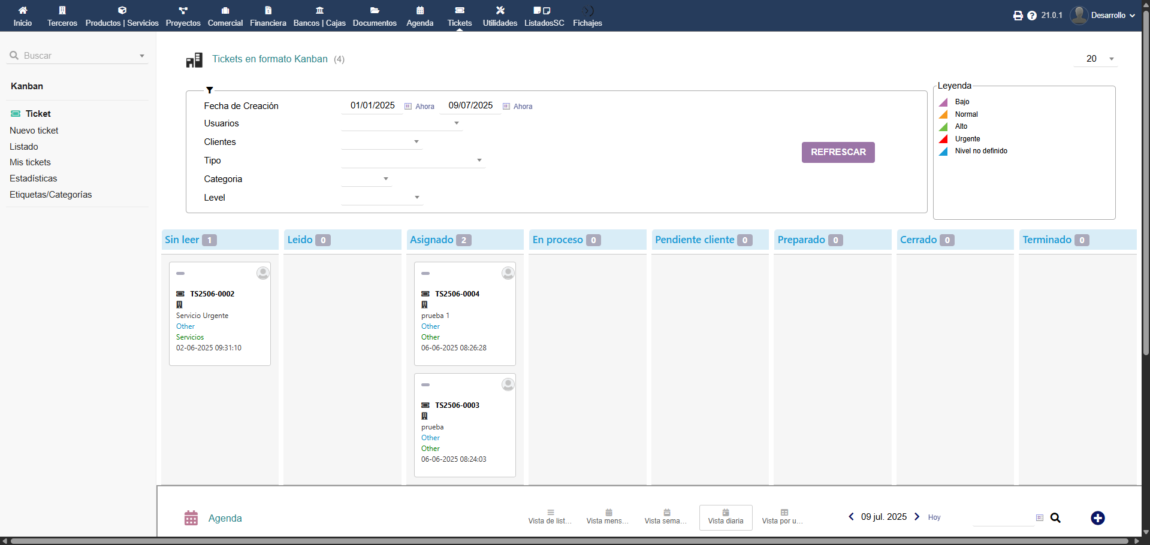Click the print icon in top bar
Screen dimensions: 1150x545
[x=1018, y=16]
